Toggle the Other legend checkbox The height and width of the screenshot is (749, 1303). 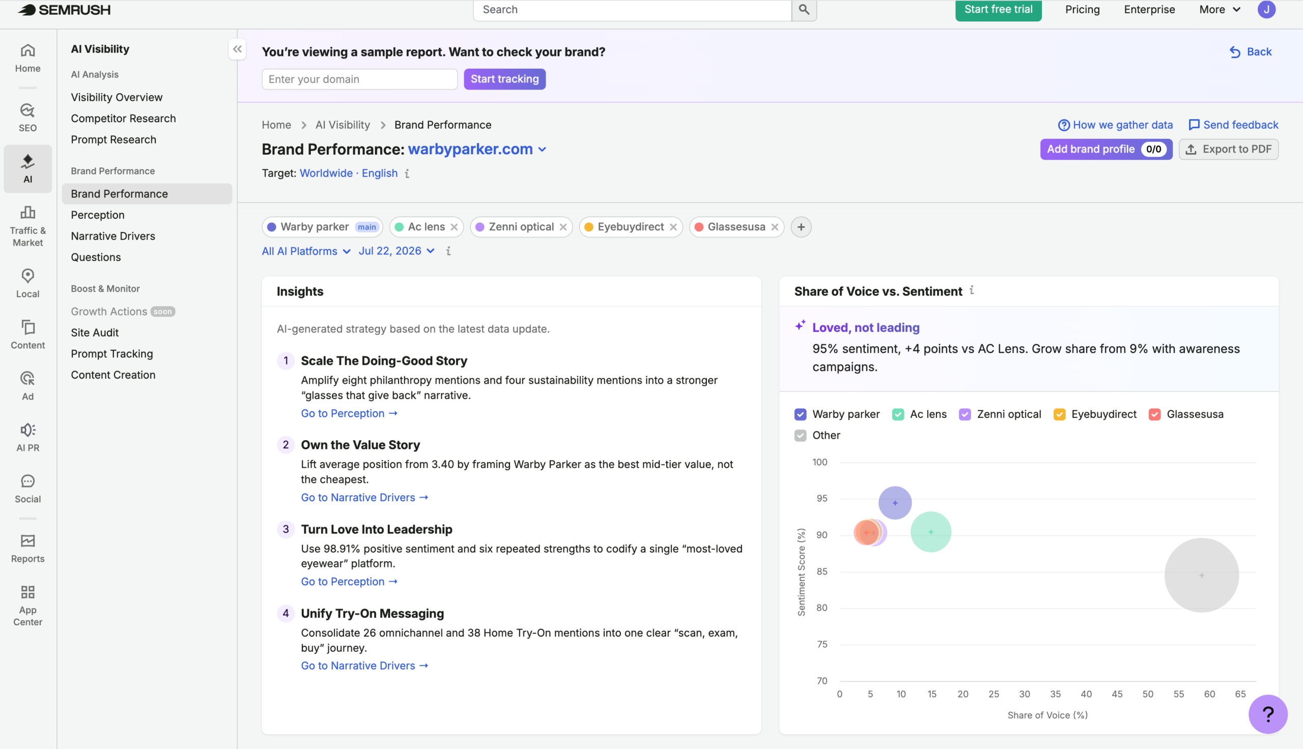coord(801,436)
